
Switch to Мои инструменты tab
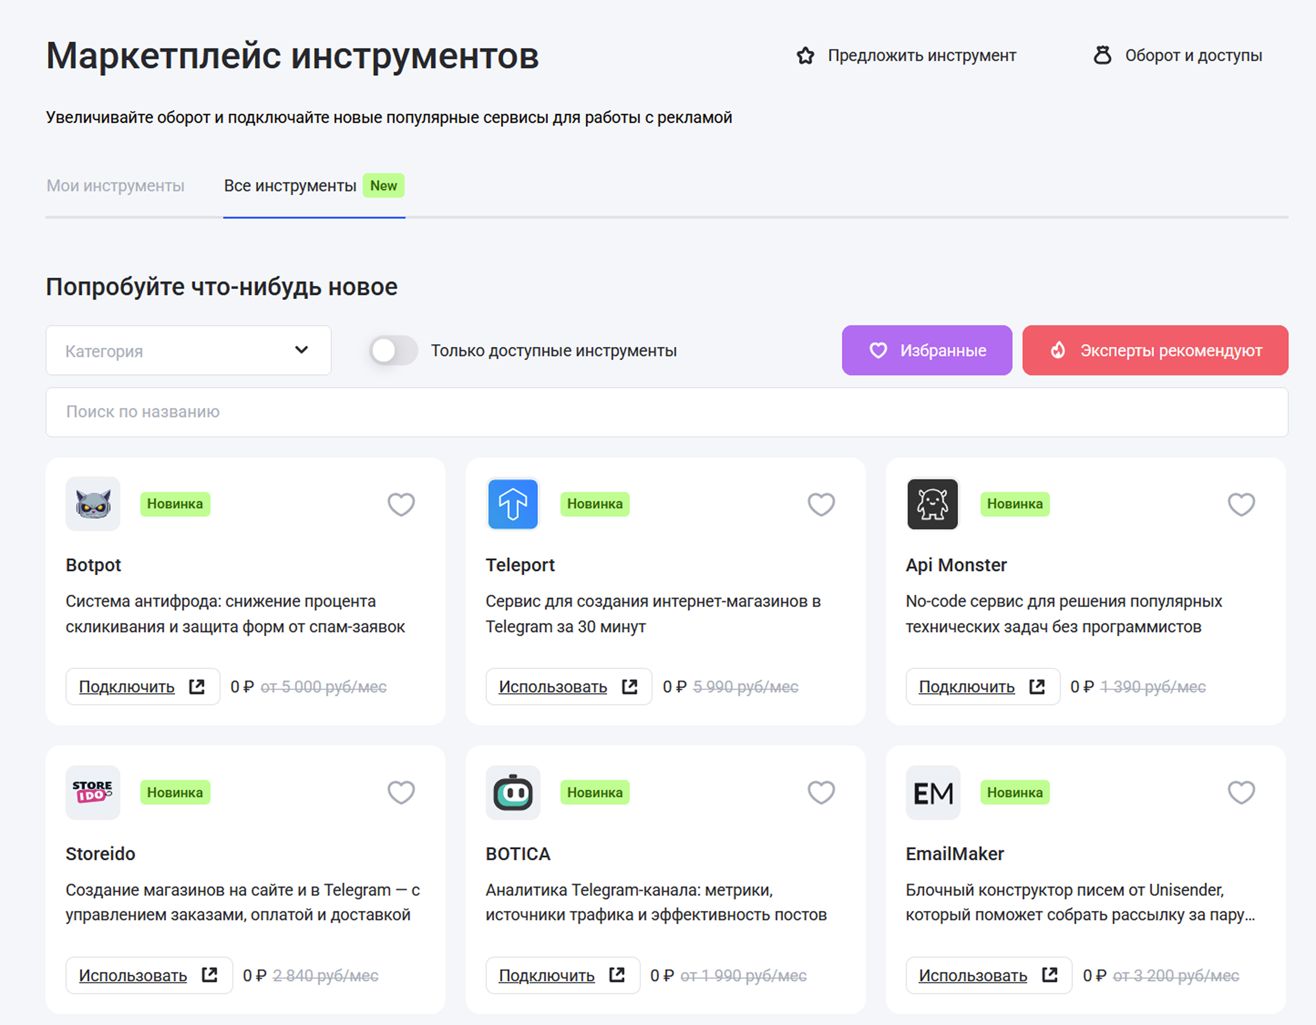click(115, 185)
